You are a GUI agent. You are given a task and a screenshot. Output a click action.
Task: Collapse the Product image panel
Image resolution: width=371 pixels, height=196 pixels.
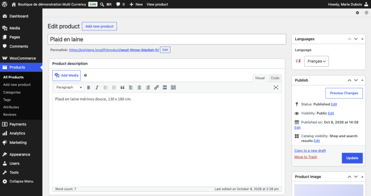click(362, 177)
